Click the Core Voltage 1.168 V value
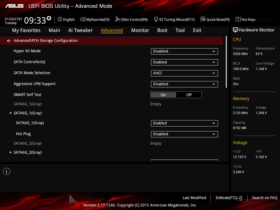Image resolution: width=280 pixels, height=210 pixels. pos(261,69)
